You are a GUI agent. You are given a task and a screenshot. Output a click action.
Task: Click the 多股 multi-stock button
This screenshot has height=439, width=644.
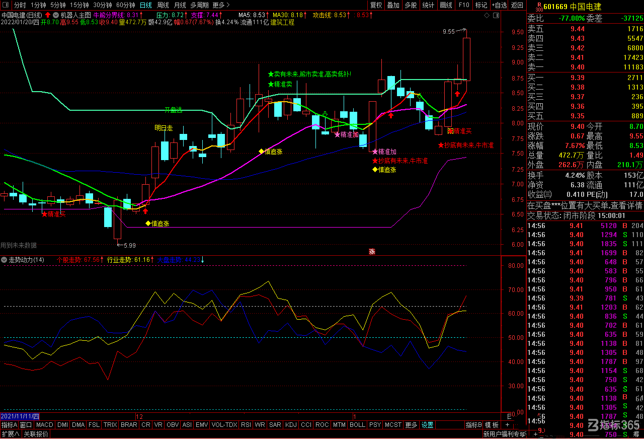click(x=411, y=5)
